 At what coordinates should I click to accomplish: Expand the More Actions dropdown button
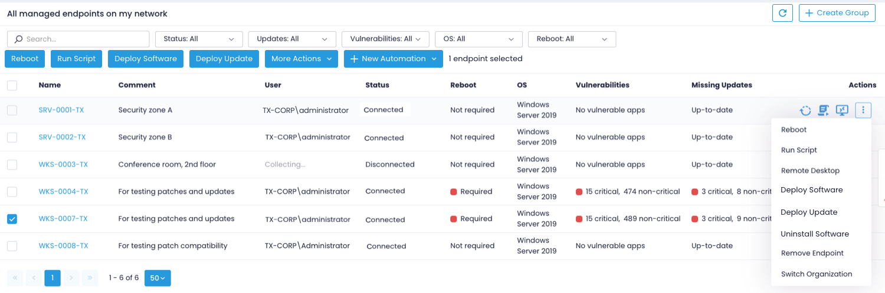pos(301,59)
